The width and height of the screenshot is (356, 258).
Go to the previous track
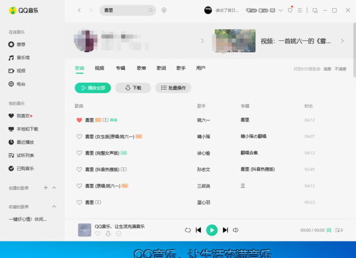pos(199,230)
